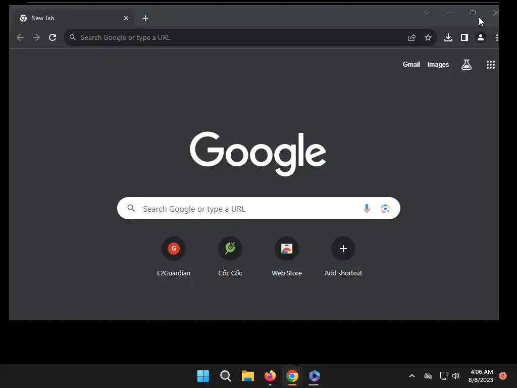Reload the current page

click(53, 37)
